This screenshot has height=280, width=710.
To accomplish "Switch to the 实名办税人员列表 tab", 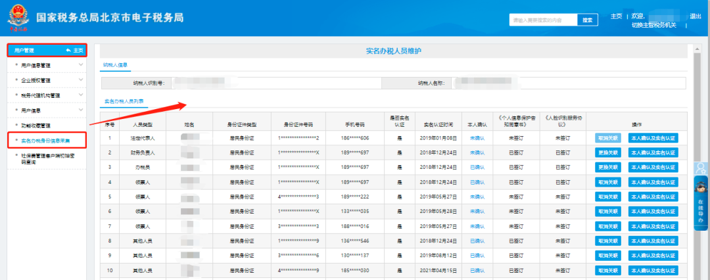I will (x=124, y=101).
